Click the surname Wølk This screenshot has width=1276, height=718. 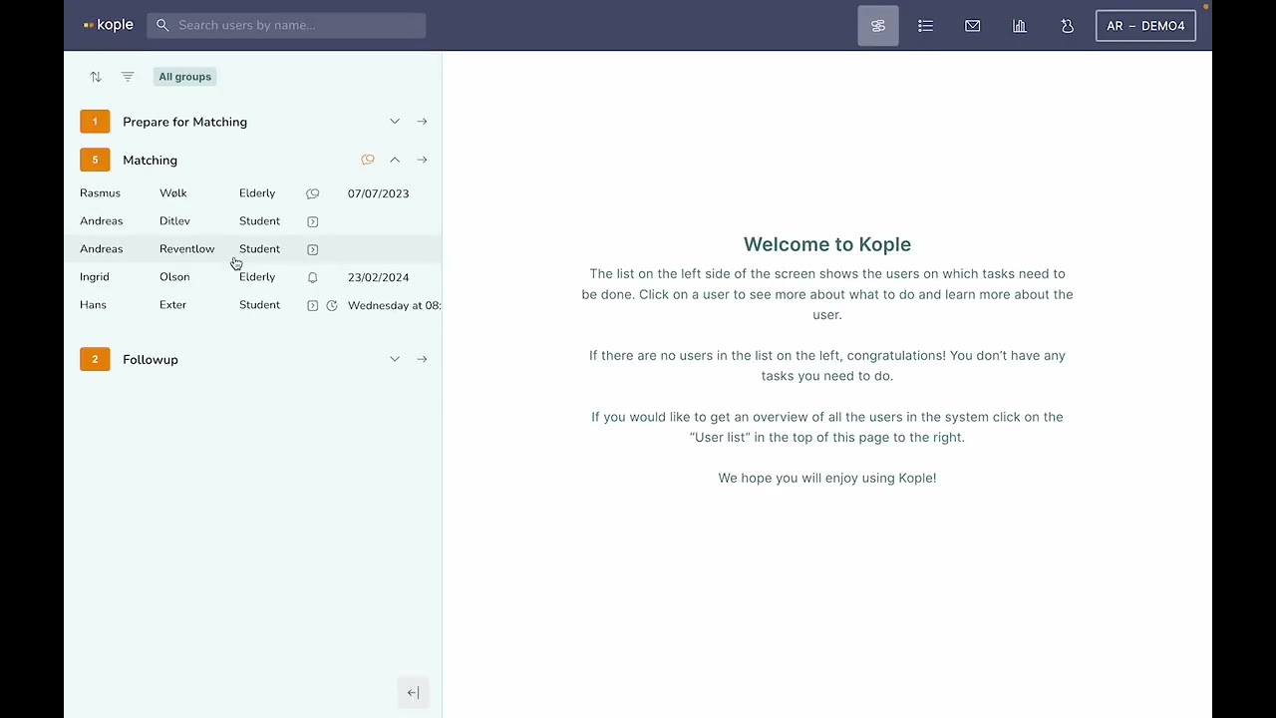[173, 193]
